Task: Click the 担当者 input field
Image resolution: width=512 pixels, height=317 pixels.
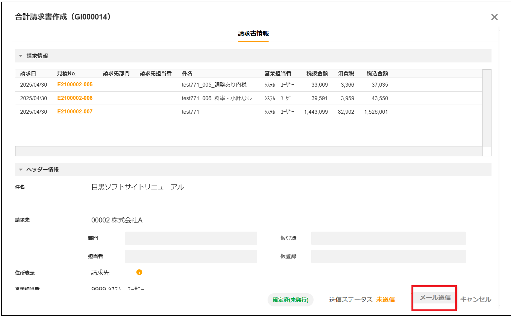Action: click(191, 256)
